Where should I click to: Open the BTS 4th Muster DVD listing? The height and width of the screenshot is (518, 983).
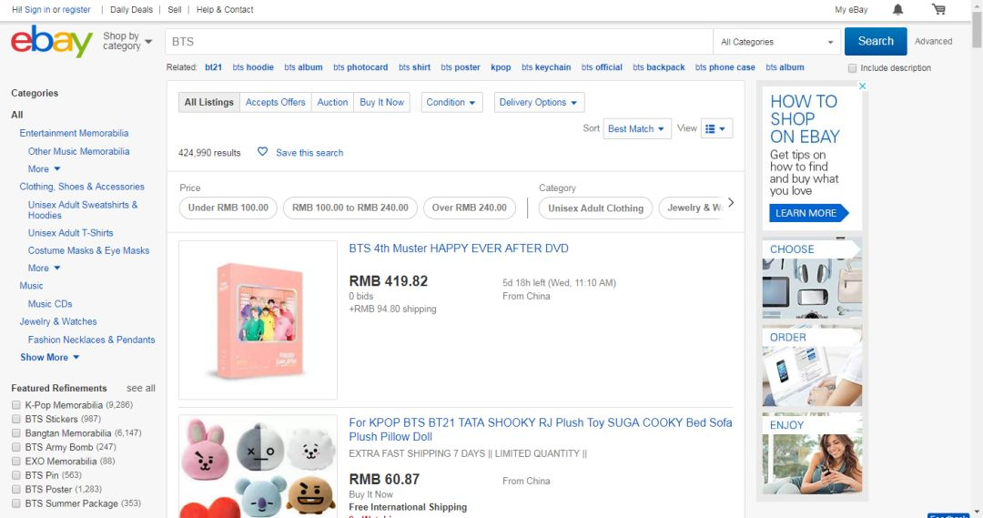pyautogui.click(x=459, y=249)
